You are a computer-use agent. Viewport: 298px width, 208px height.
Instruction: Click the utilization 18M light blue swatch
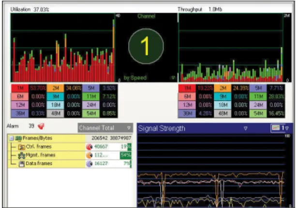(x=56, y=105)
